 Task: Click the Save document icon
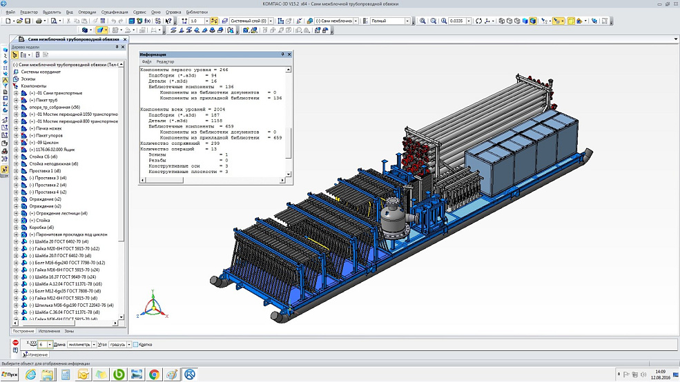pos(27,21)
